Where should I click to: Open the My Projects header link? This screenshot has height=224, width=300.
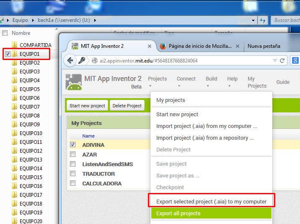257,82
